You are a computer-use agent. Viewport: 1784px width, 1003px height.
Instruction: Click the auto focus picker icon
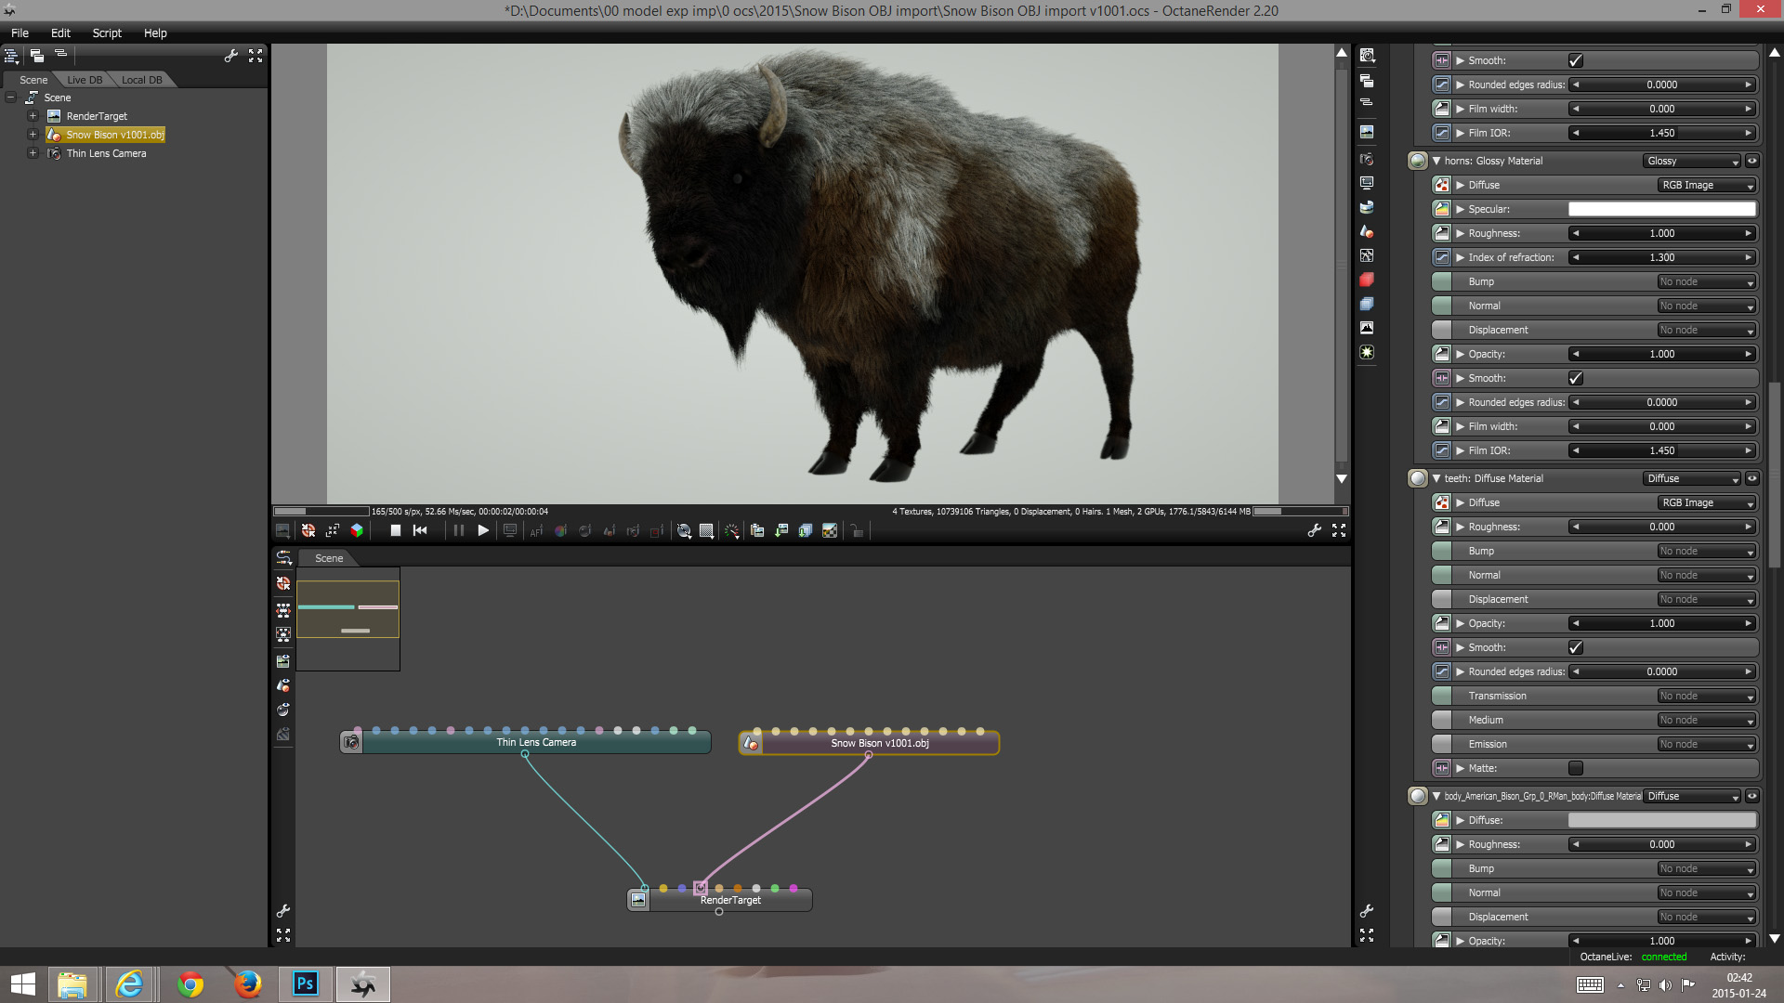click(536, 531)
